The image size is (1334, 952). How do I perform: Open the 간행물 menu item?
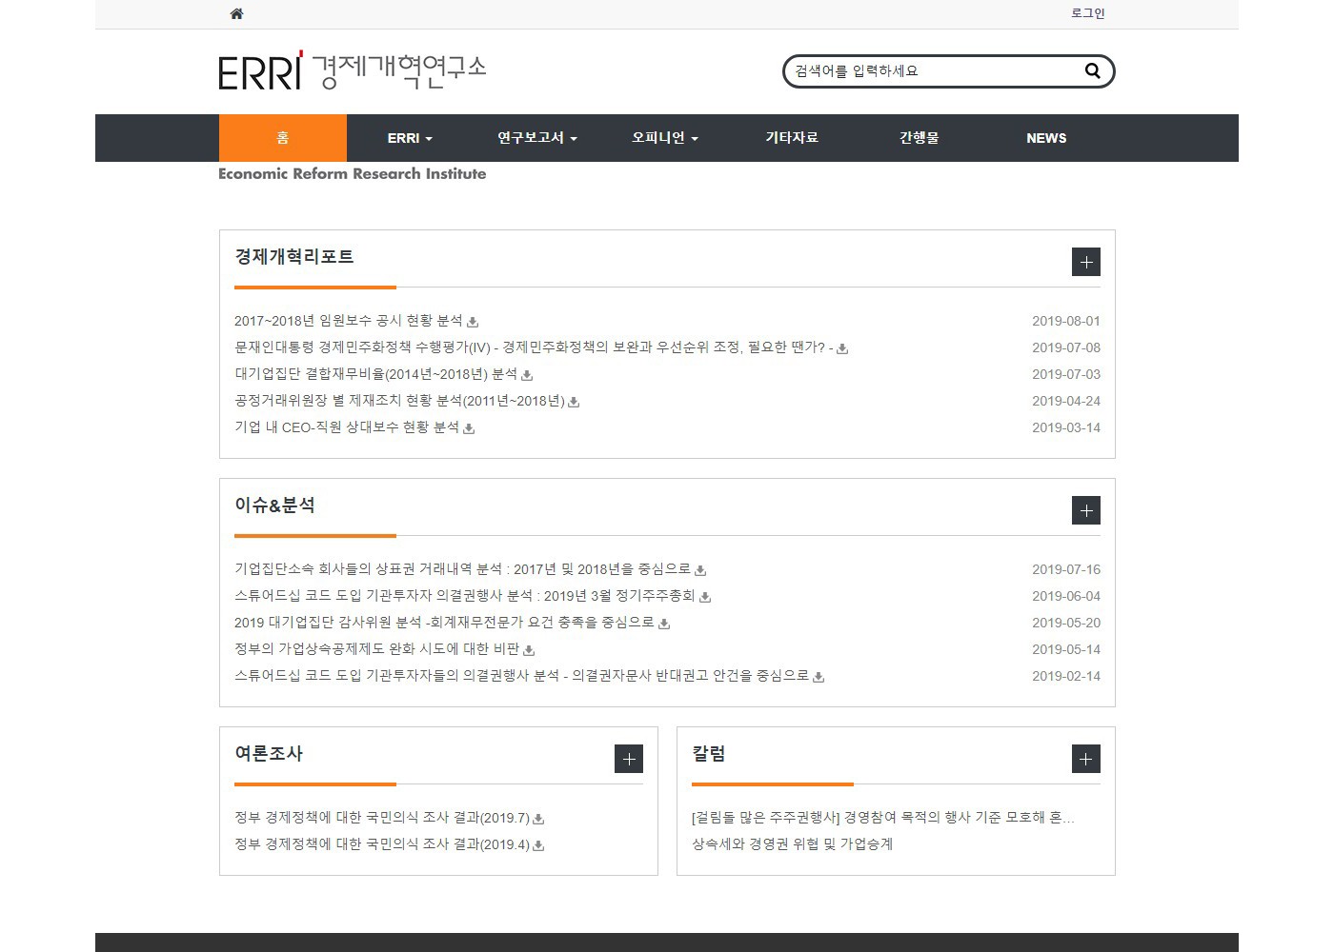click(x=919, y=138)
